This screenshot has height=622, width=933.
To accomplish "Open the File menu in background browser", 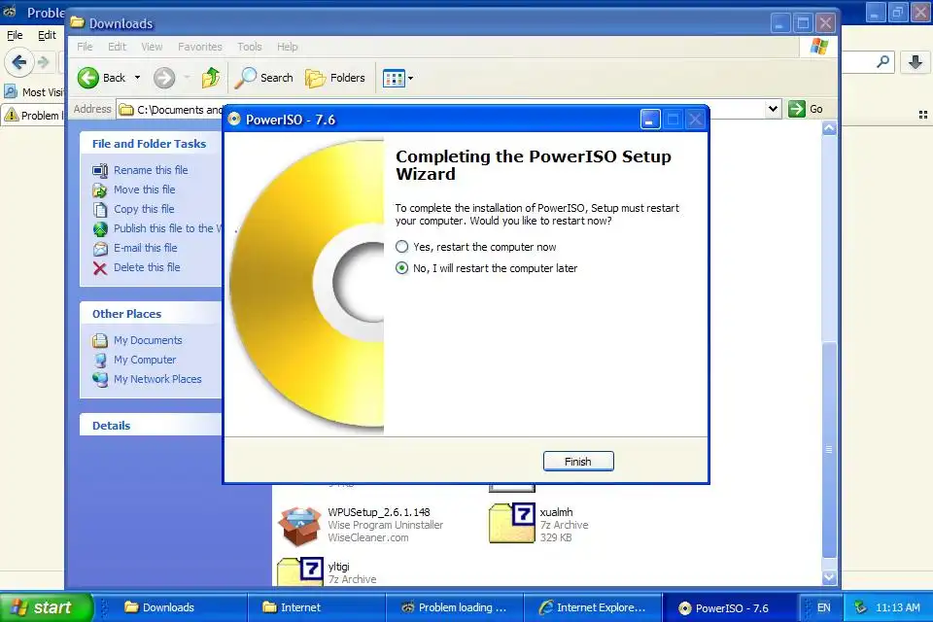I will (15, 35).
